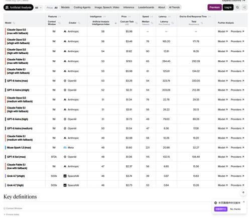The image size is (251, 218).
Task: Click the Log in button
Action: (228, 8)
